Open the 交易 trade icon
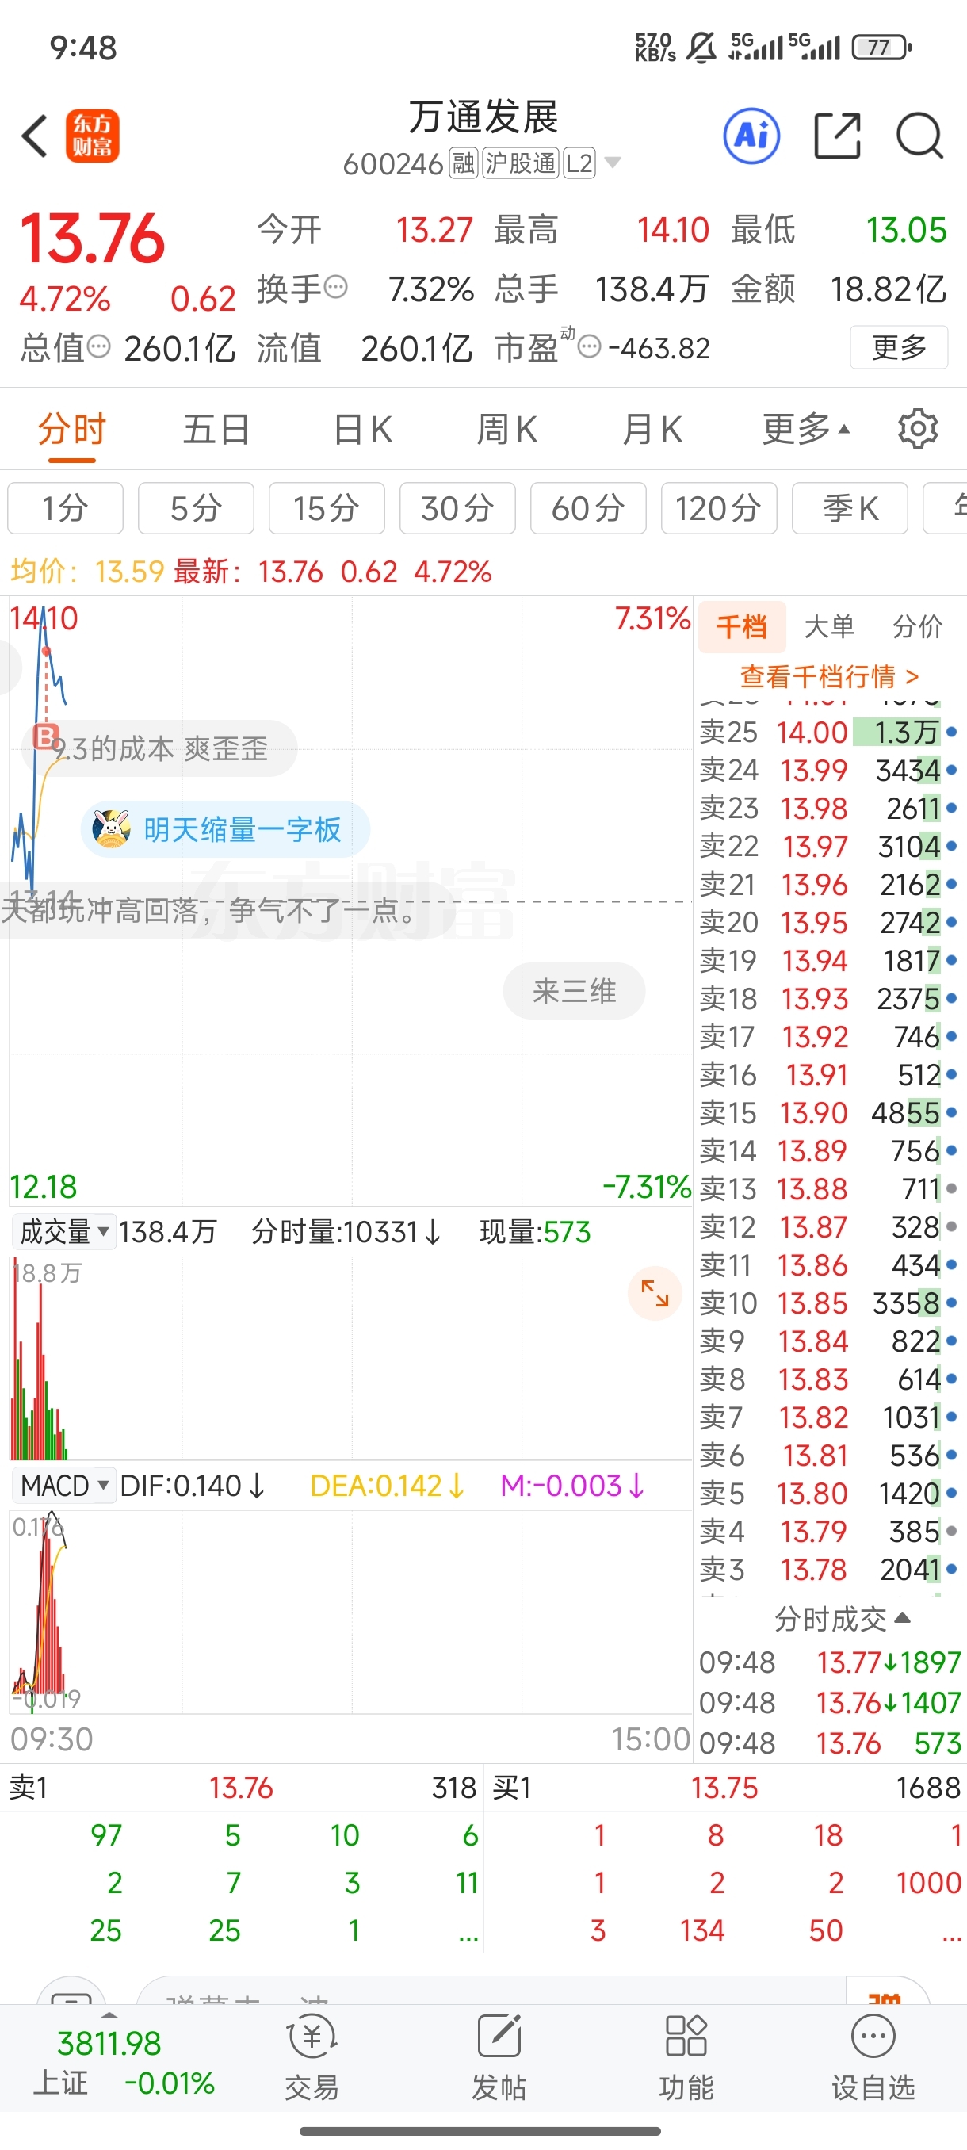The image size is (967, 2150). (312, 2057)
